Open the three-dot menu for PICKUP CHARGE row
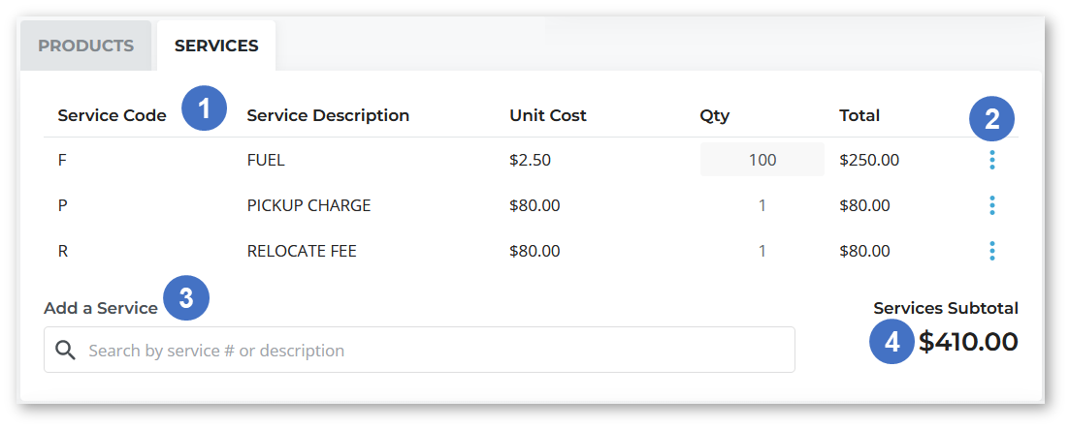Image resolution: width=1070 pixels, height=429 pixels. click(991, 205)
